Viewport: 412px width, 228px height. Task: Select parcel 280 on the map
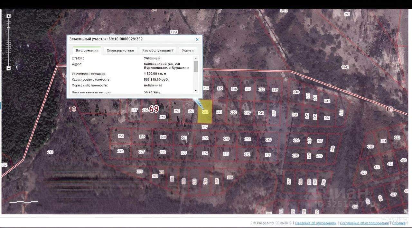[155, 176]
